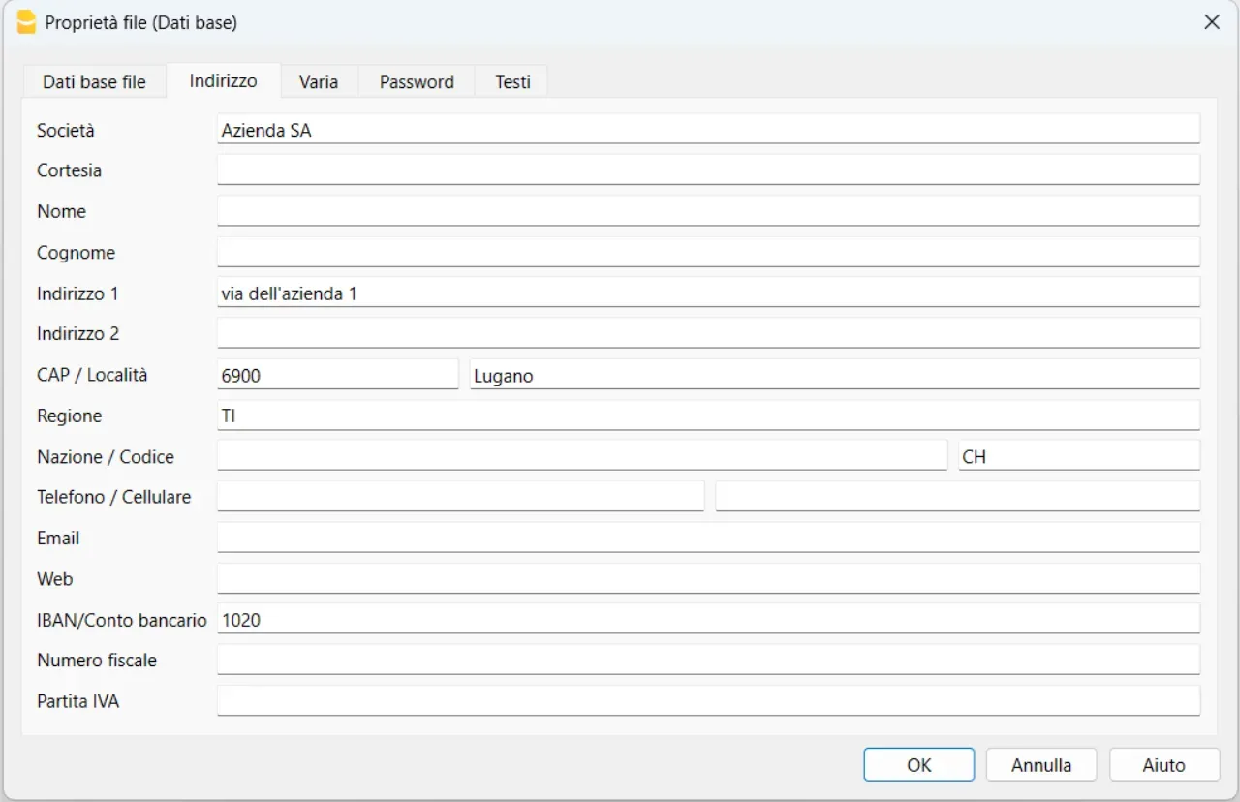Click the Partita IVA input field
1240x802 pixels.
(708, 701)
